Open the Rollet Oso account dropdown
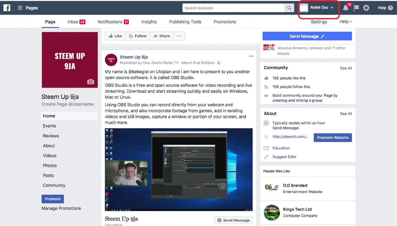The image size is (397, 226). coord(319,8)
